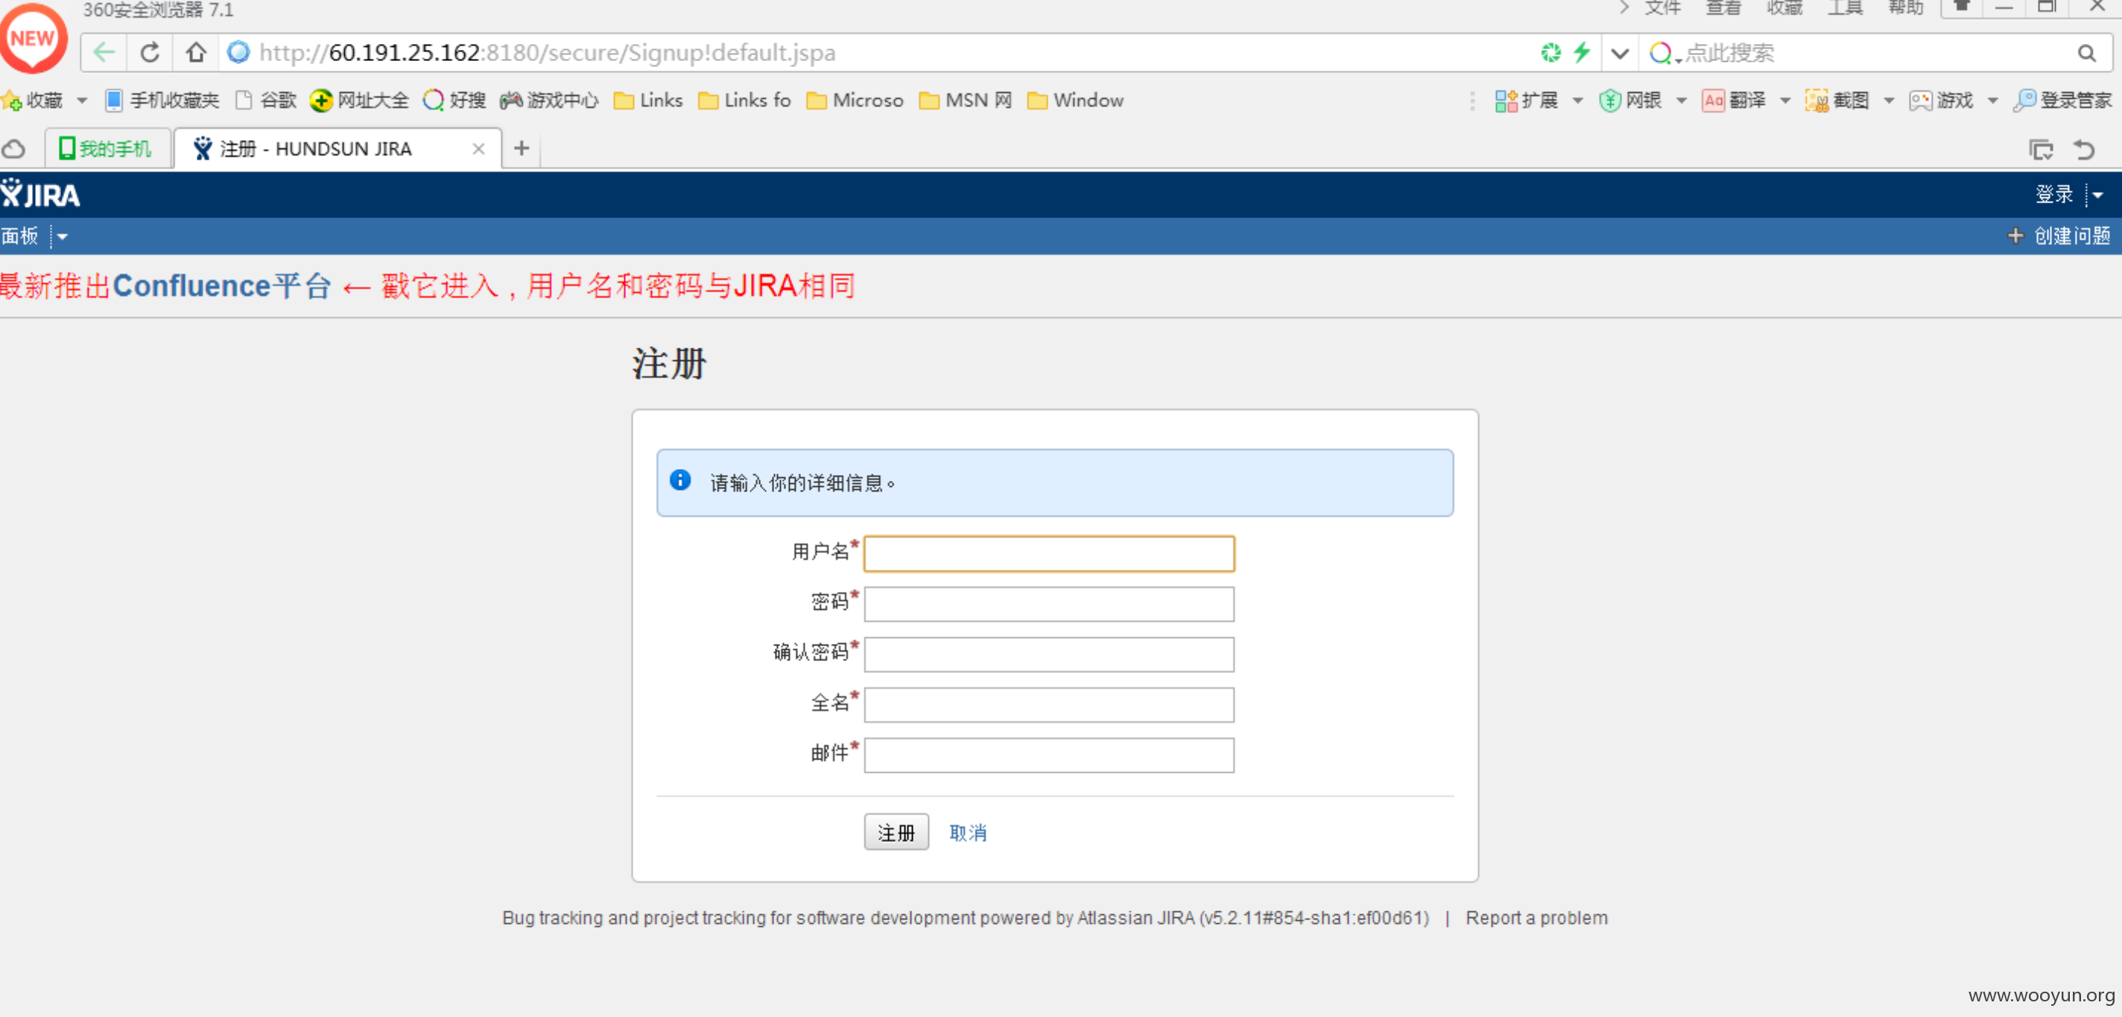Expand the 网银 dropdown arrow

point(1682,101)
